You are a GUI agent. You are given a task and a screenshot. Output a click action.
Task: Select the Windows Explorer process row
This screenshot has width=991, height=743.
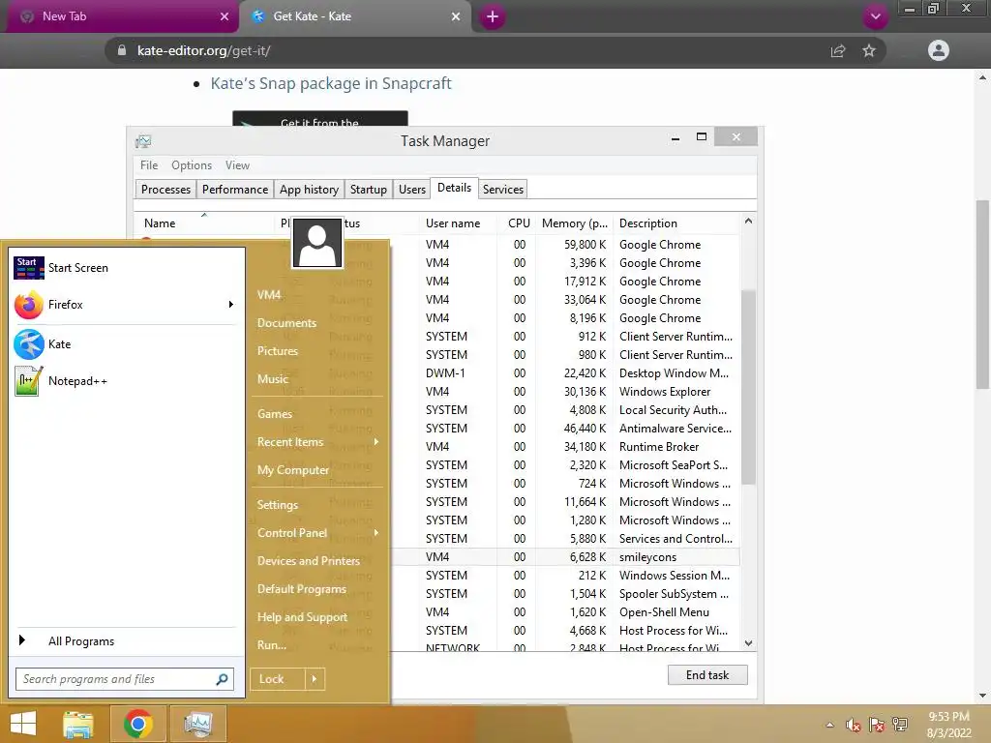(x=565, y=392)
